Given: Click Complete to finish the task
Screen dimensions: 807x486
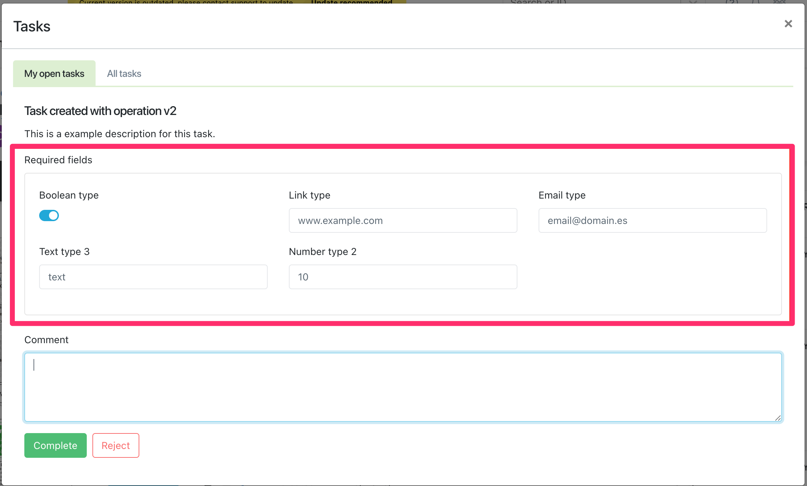Looking at the screenshot, I should [x=55, y=445].
